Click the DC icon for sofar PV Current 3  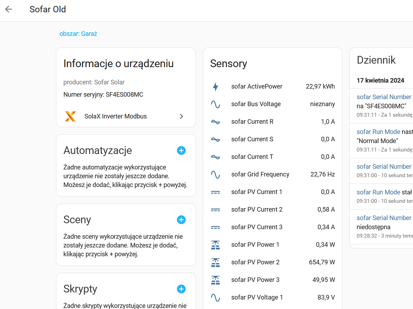coord(215,227)
